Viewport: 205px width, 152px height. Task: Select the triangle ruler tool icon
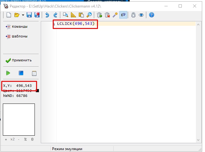pos(73,15)
